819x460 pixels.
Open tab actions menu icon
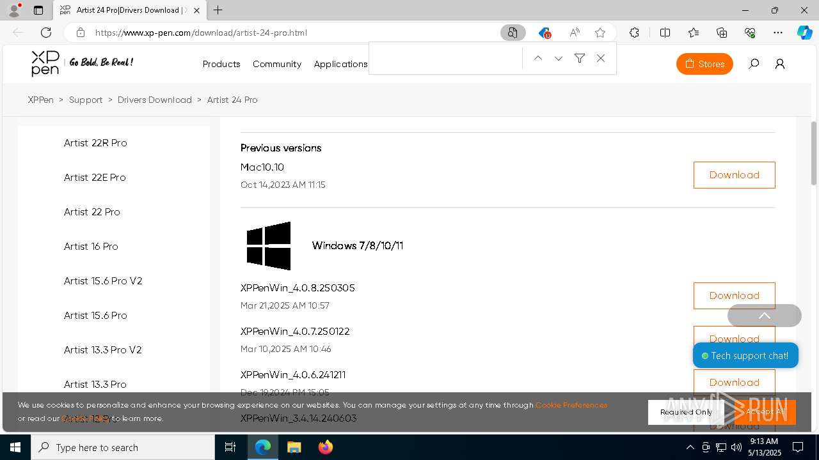coord(38,10)
